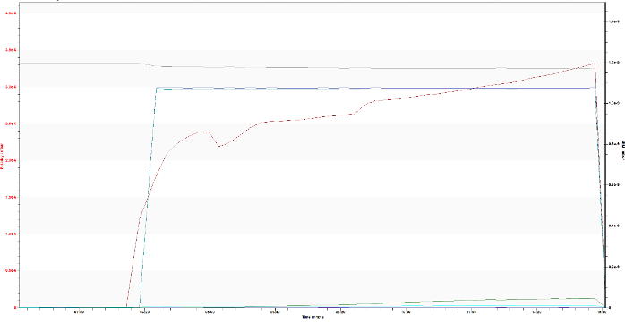Select the step-up in the red curve mid-chart
Viewport: 625px width, 324px height.
(x=364, y=107)
